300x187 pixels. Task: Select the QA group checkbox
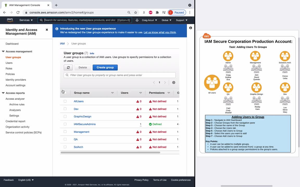[x=65, y=139]
